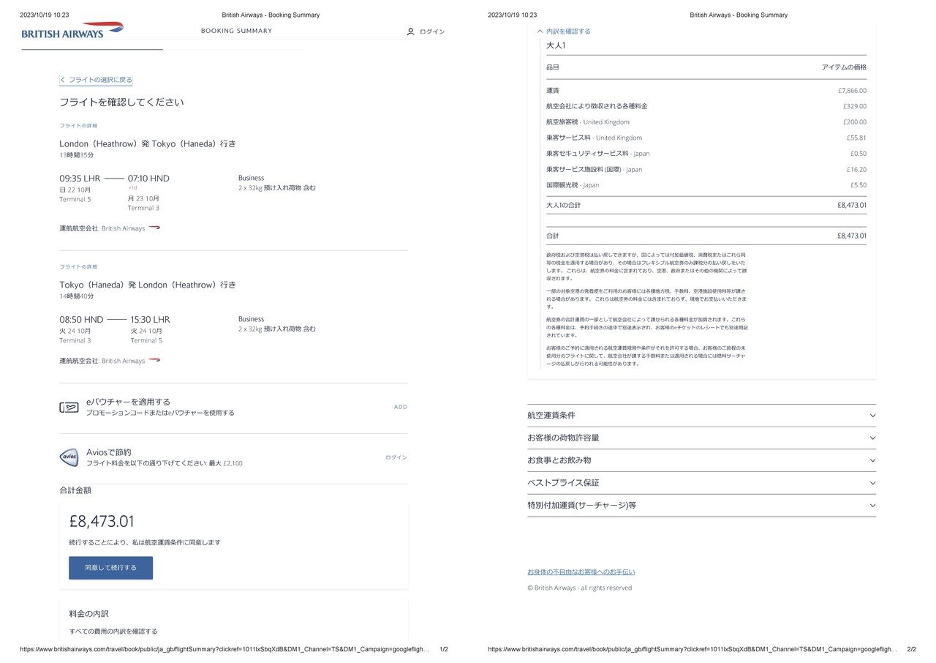Image resolution: width=936 pixels, height=663 pixels.
Task: Click the 運賃 fare amount £7,866.00
Action: click(852, 91)
